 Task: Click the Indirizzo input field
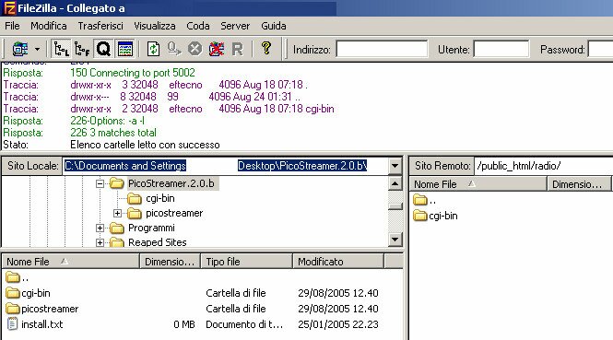pos(382,49)
